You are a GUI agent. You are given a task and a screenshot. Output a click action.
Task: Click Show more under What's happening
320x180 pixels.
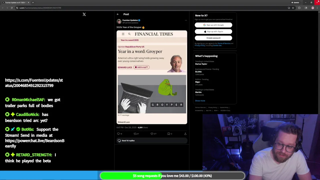point(200,101)
